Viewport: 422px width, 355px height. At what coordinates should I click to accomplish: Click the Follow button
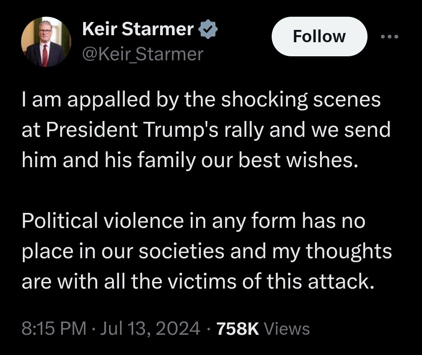(319, 37)
